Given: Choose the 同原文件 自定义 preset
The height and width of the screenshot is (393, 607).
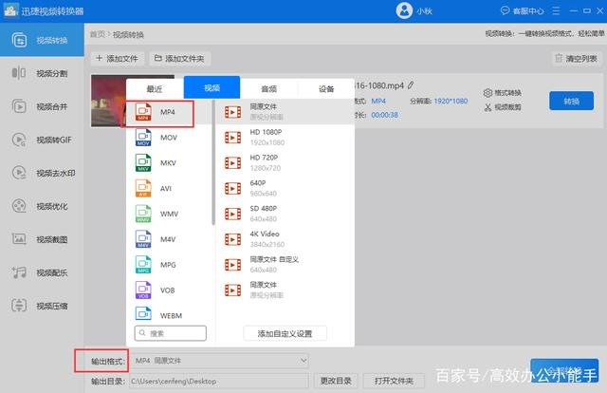Looking at the screenshot, I should 285,264.
